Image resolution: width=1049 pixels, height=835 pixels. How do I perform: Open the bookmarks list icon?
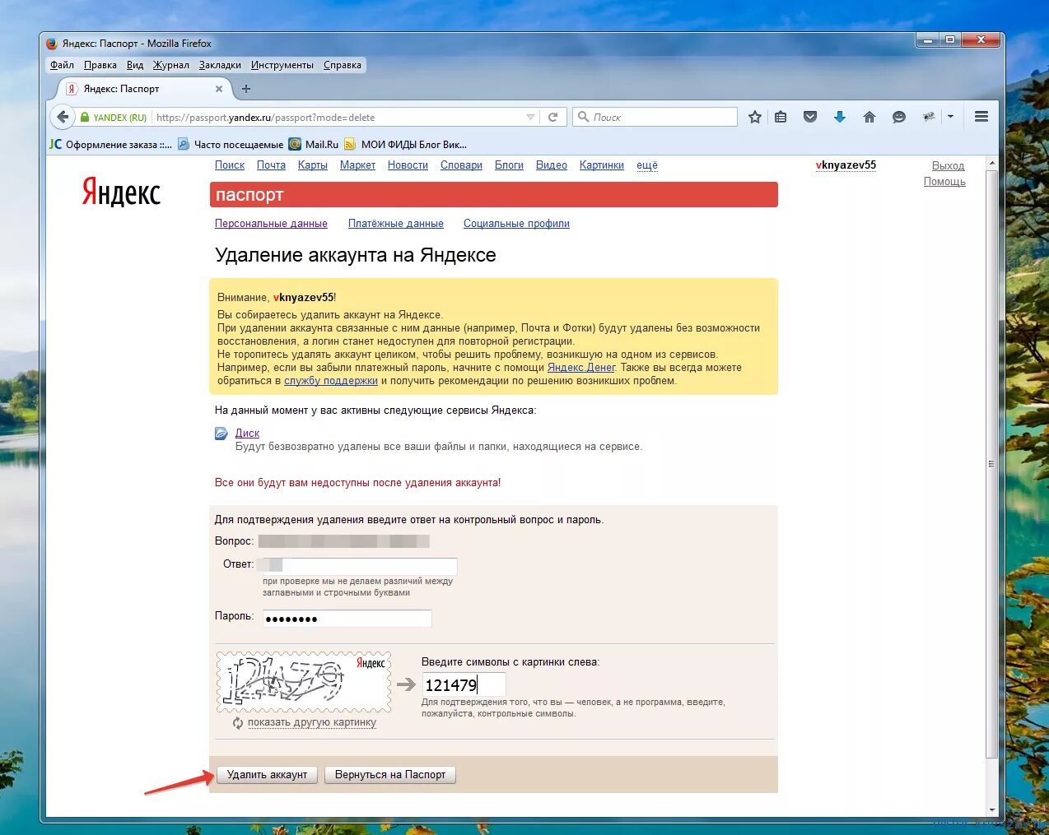[781, 117]
